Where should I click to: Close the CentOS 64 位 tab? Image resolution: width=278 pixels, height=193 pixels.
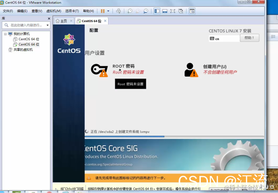tap(105, 21)
